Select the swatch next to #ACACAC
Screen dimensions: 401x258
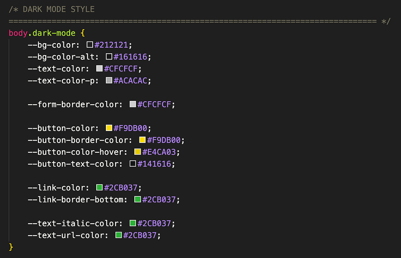(x=109, y=81)
